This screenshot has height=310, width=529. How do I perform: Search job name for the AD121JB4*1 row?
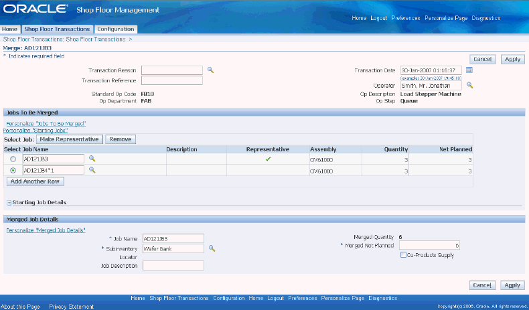click(92, 170)
